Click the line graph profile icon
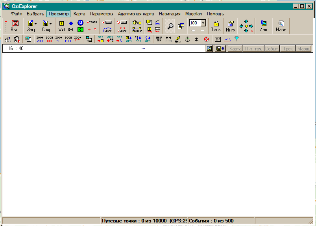The width and height of the screenshot is (316, 226). click(x=227, y=39)
